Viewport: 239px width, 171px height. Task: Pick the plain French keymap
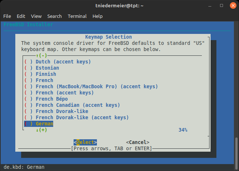pos(39,80)
